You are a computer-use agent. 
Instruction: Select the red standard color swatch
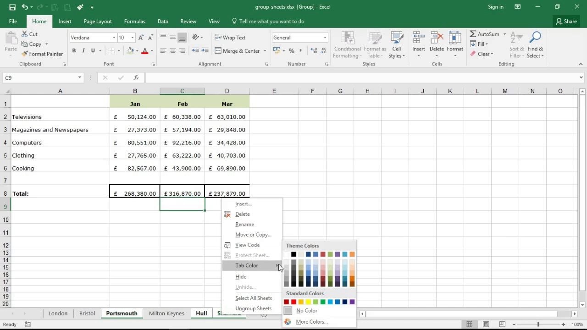293,302
